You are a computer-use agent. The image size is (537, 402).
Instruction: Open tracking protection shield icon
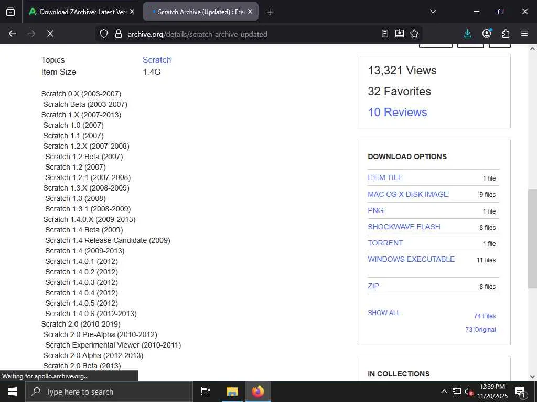tap(104, 33)
